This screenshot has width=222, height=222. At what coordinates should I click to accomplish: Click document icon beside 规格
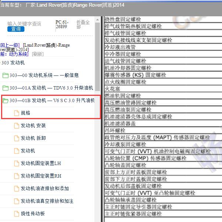pos(16,113)
